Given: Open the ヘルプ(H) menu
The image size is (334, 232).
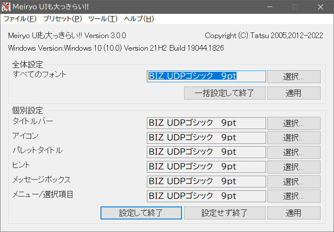Looking at the screenshot, I should coord(139,19).
